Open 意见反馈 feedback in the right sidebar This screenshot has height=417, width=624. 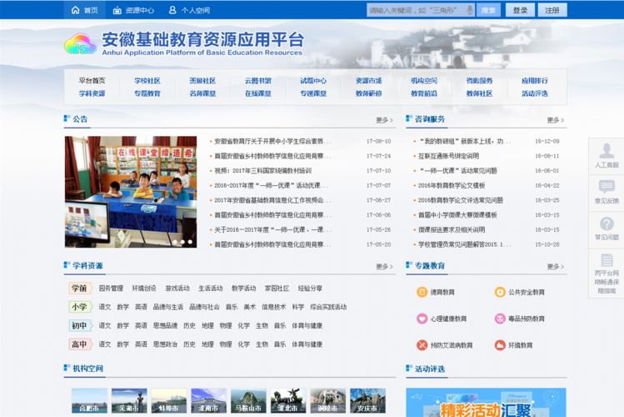point(607,192)
